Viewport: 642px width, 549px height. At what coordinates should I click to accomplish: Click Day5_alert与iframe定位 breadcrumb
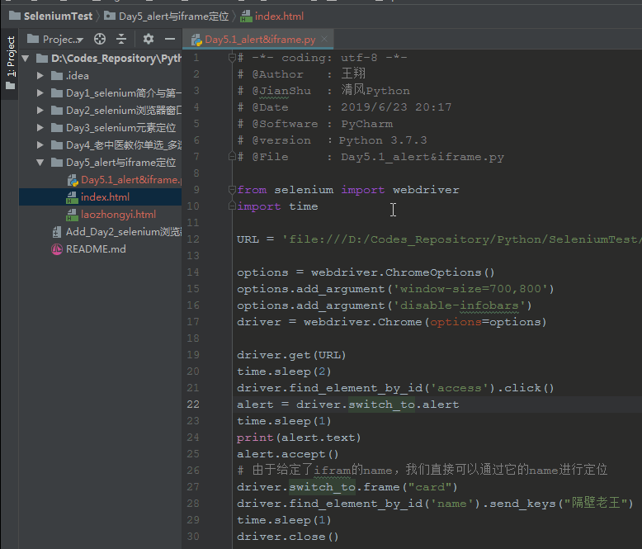(167, 16)
